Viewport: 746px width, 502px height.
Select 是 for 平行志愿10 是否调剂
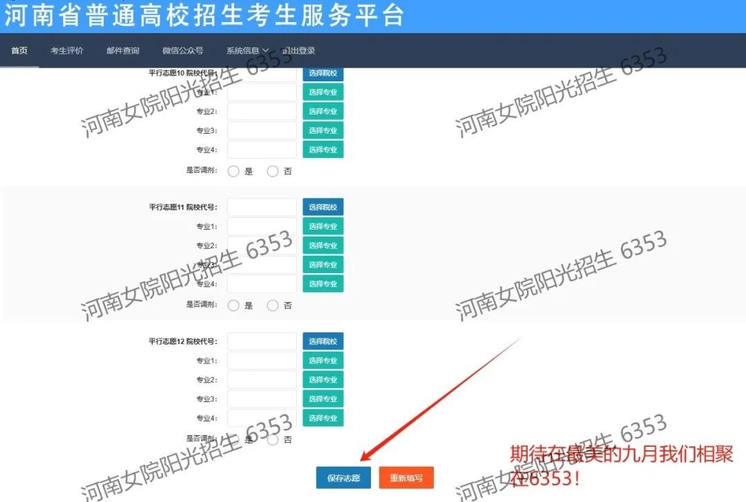tap(233, 171)
